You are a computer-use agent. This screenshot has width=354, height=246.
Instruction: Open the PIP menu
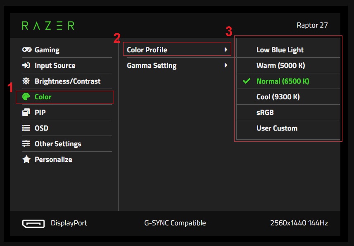click(x=67, y=112)
